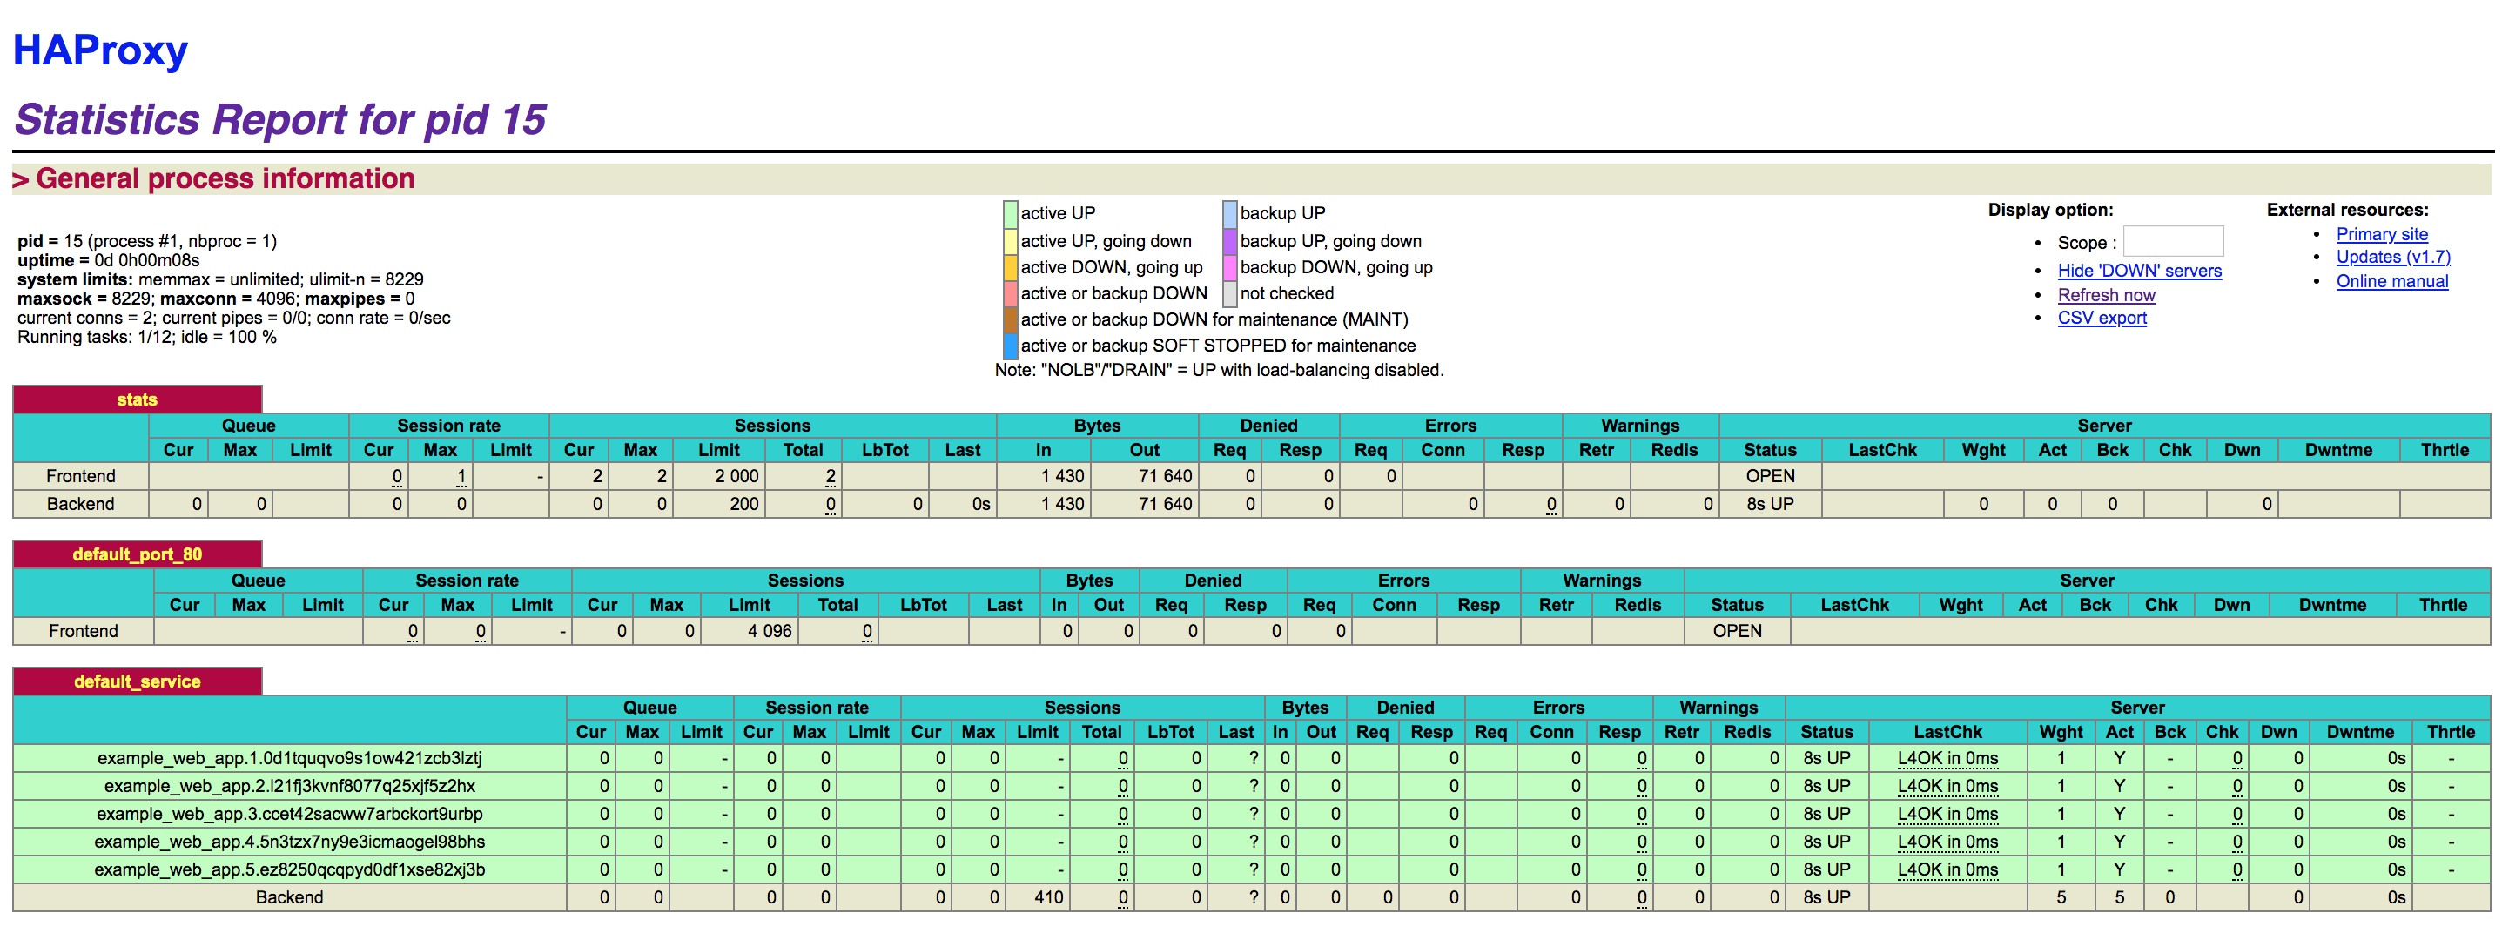The height and width of the screenshot is (933, 2502).
Task: Click 71 640 bytes out in stats Frontend row
Action: 1165,476
